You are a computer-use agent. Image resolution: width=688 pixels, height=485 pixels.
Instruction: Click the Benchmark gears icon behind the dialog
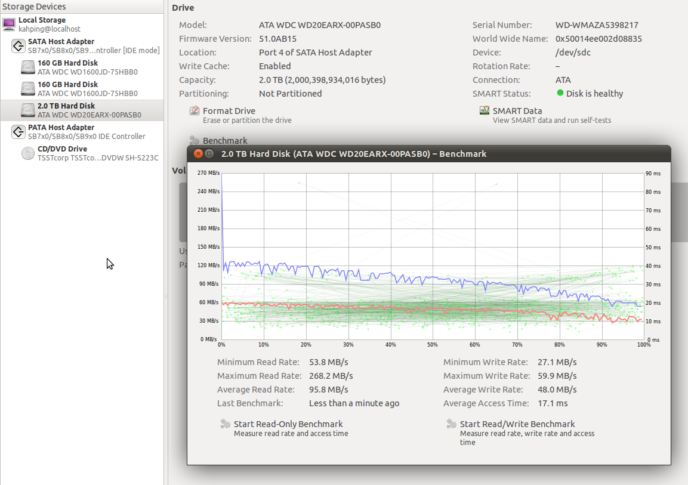tap(195, 140)
